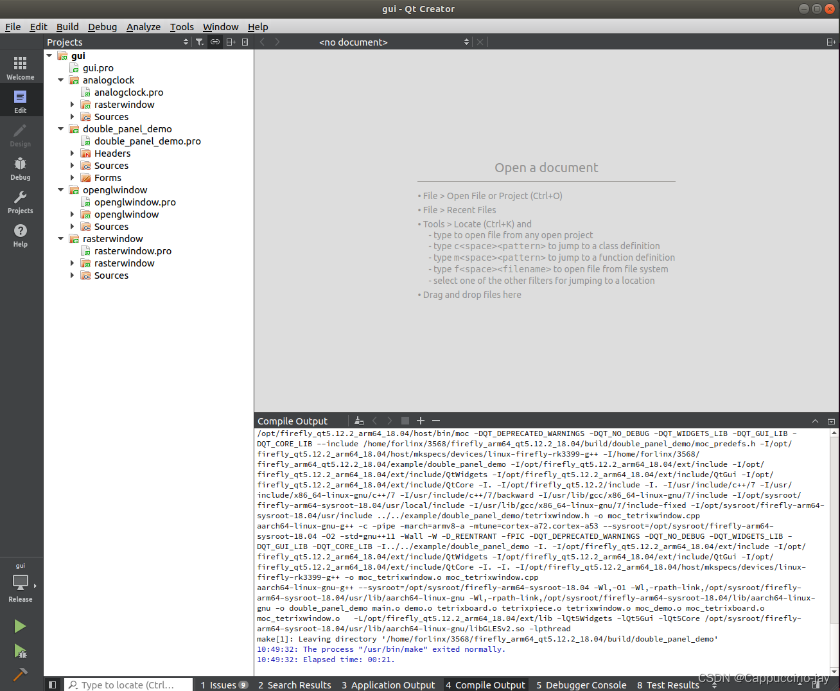Collapse the double_panel_demo subproject
Screen dimensions: 840x691
point(61,129)
